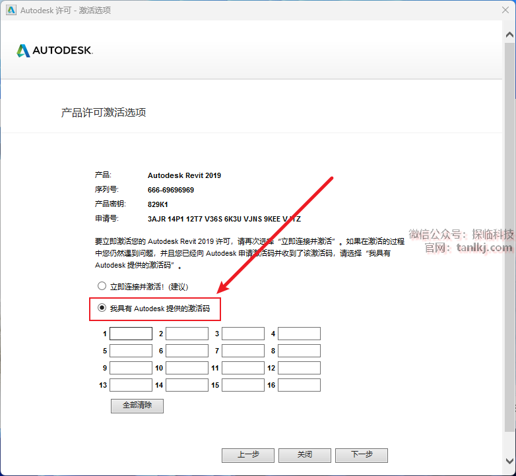Go back with 上一步 button

[x=248, y=456]
